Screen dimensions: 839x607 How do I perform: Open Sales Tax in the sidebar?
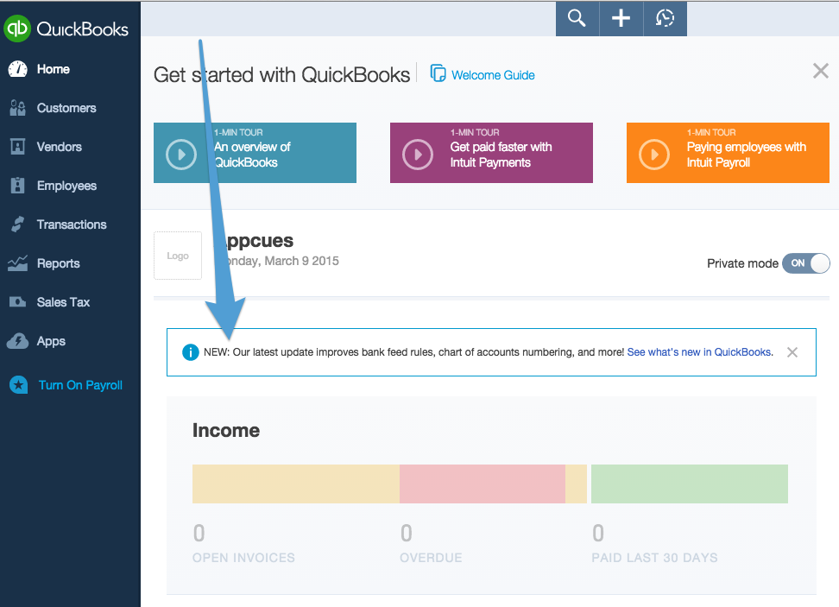63,302
